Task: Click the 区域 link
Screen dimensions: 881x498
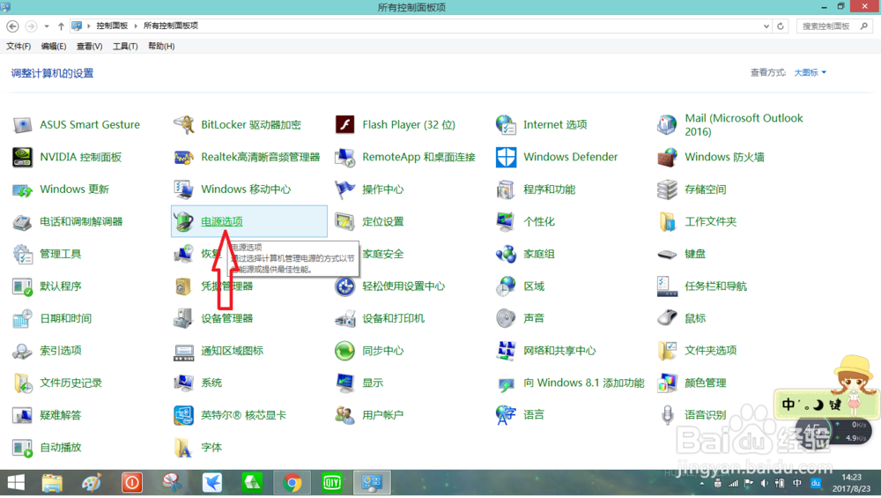Action: pyautogui.click(x=534, y=286)
